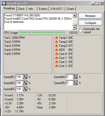Click the first CPU Usage bar
The image size is (105, 116).
pyautogui.click(x=24, y=33)
